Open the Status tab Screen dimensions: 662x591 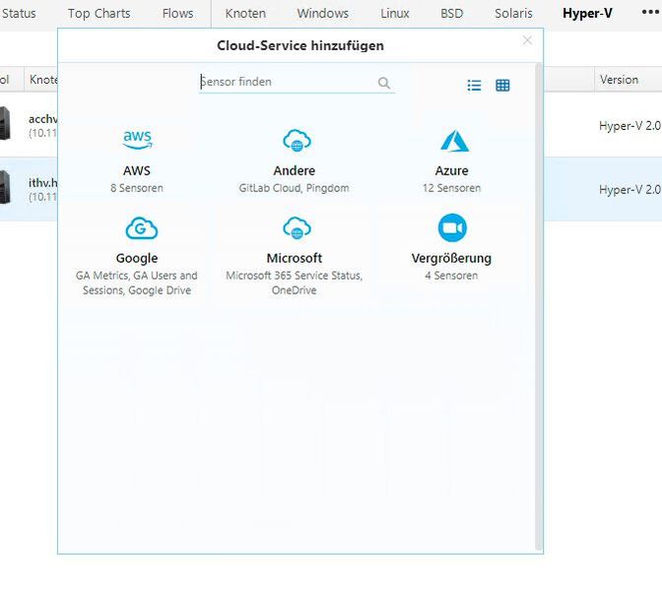[x=19, y=14]
